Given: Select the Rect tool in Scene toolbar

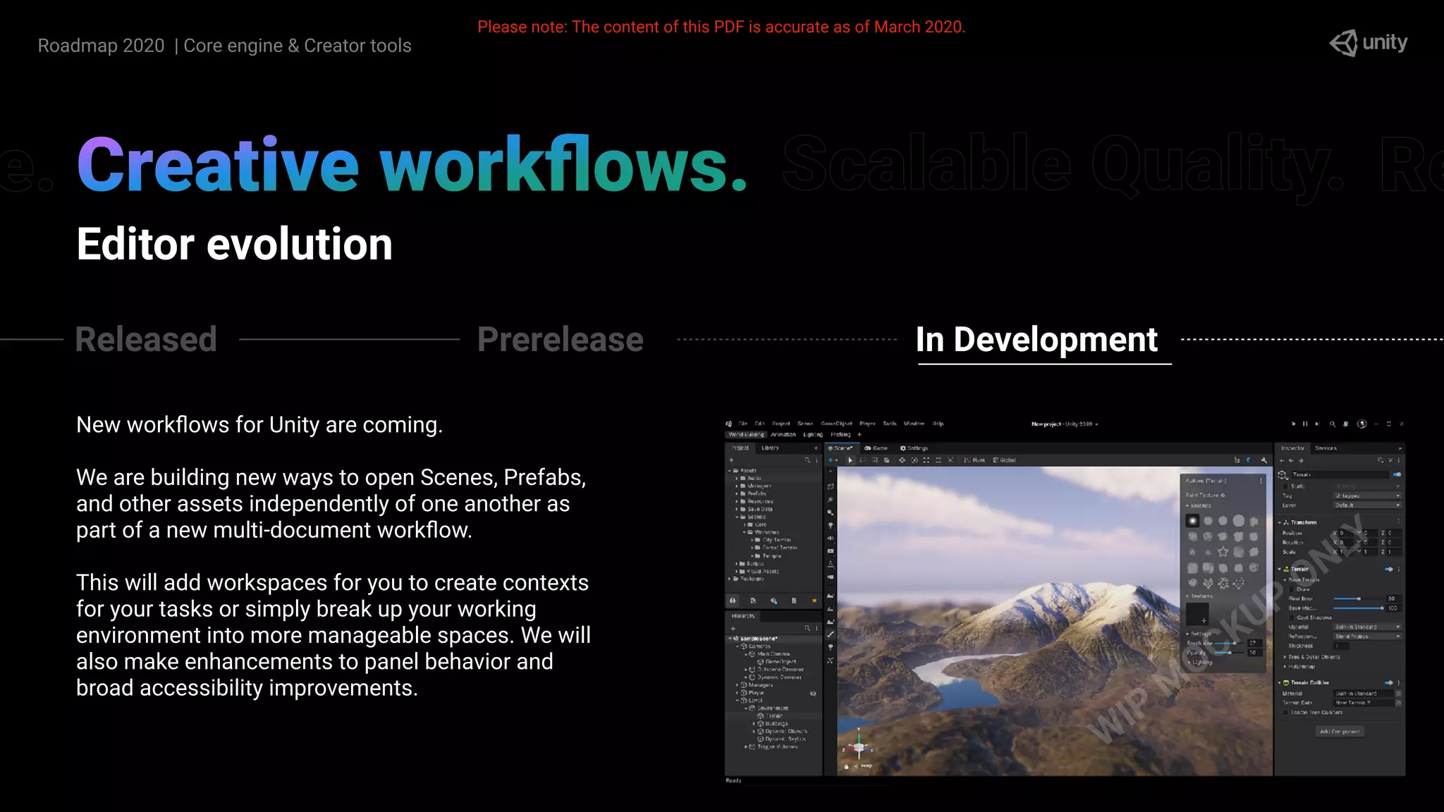Looking at the screenshot, I should point(938,460).
